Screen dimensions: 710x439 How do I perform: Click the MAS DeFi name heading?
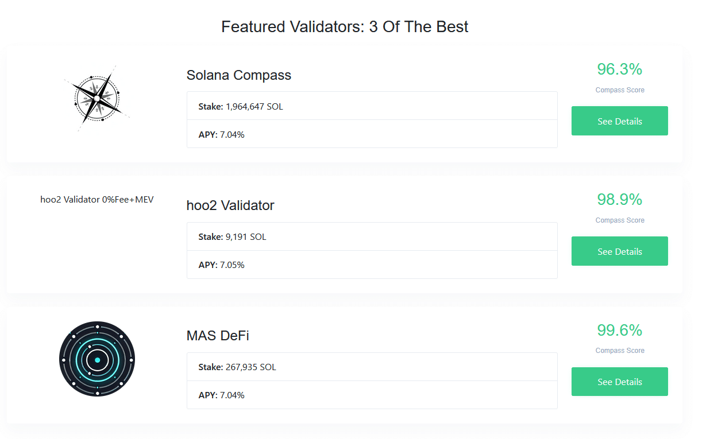tap(218, 336)
